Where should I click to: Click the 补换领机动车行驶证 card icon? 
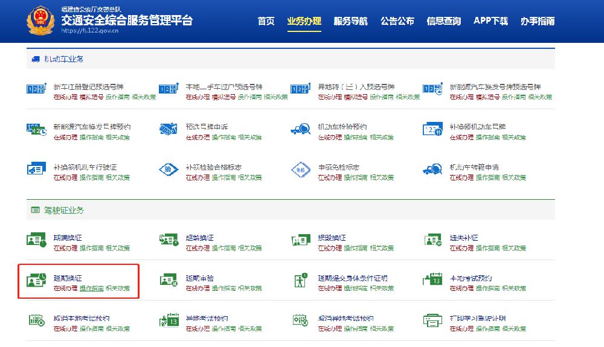[36, 168]
